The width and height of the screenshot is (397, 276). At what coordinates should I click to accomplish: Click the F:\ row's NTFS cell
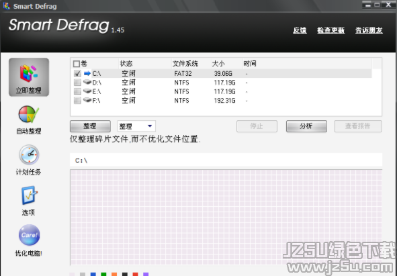[x=181, y=101]
